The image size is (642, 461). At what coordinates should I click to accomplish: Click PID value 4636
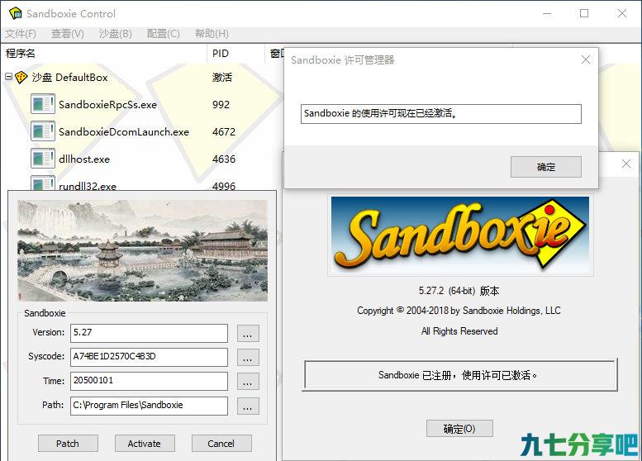[x=224, y=159]
